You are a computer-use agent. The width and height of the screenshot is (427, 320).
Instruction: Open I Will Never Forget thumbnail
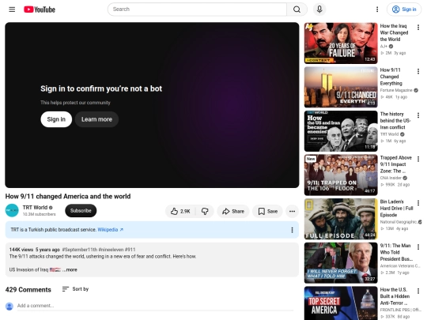point(341,263)
